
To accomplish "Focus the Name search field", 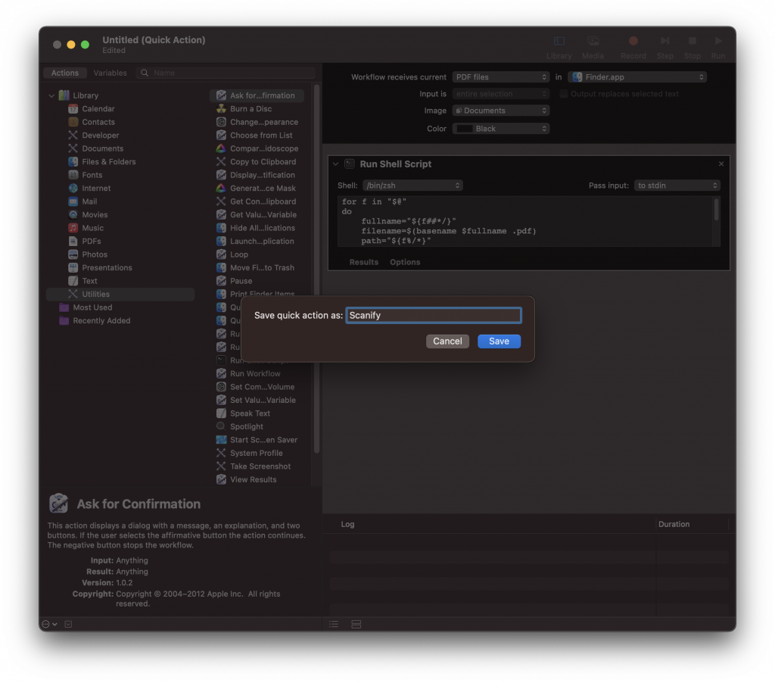I will (226, 73).
